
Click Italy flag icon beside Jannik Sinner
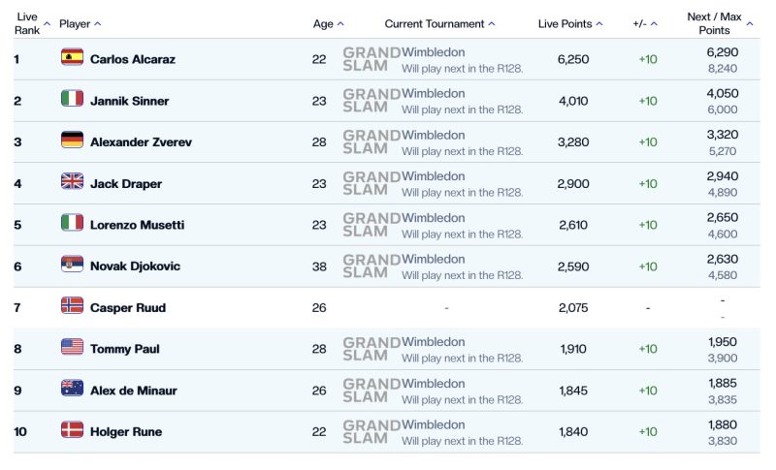72,100
